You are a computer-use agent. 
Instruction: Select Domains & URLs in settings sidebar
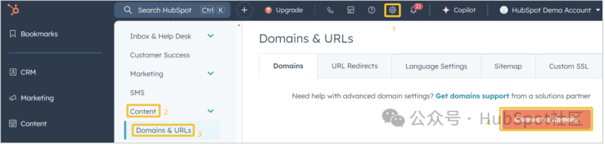163,130
